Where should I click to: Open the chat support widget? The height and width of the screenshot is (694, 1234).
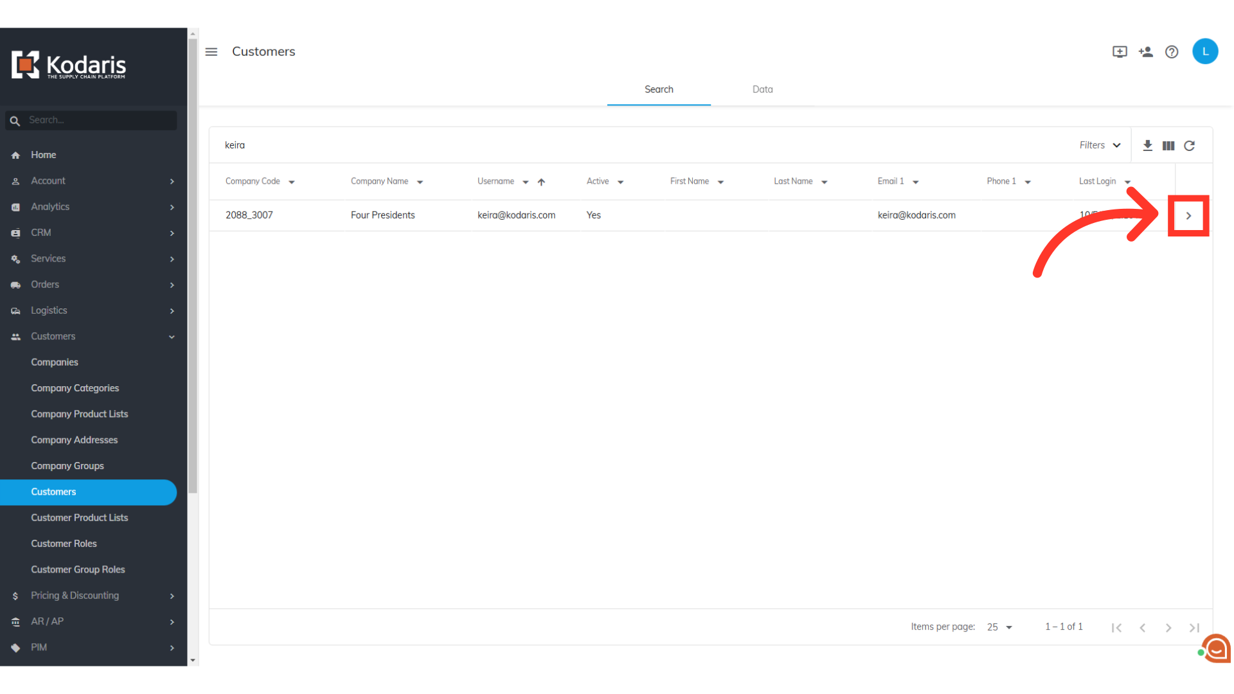tap(1217, 648)
